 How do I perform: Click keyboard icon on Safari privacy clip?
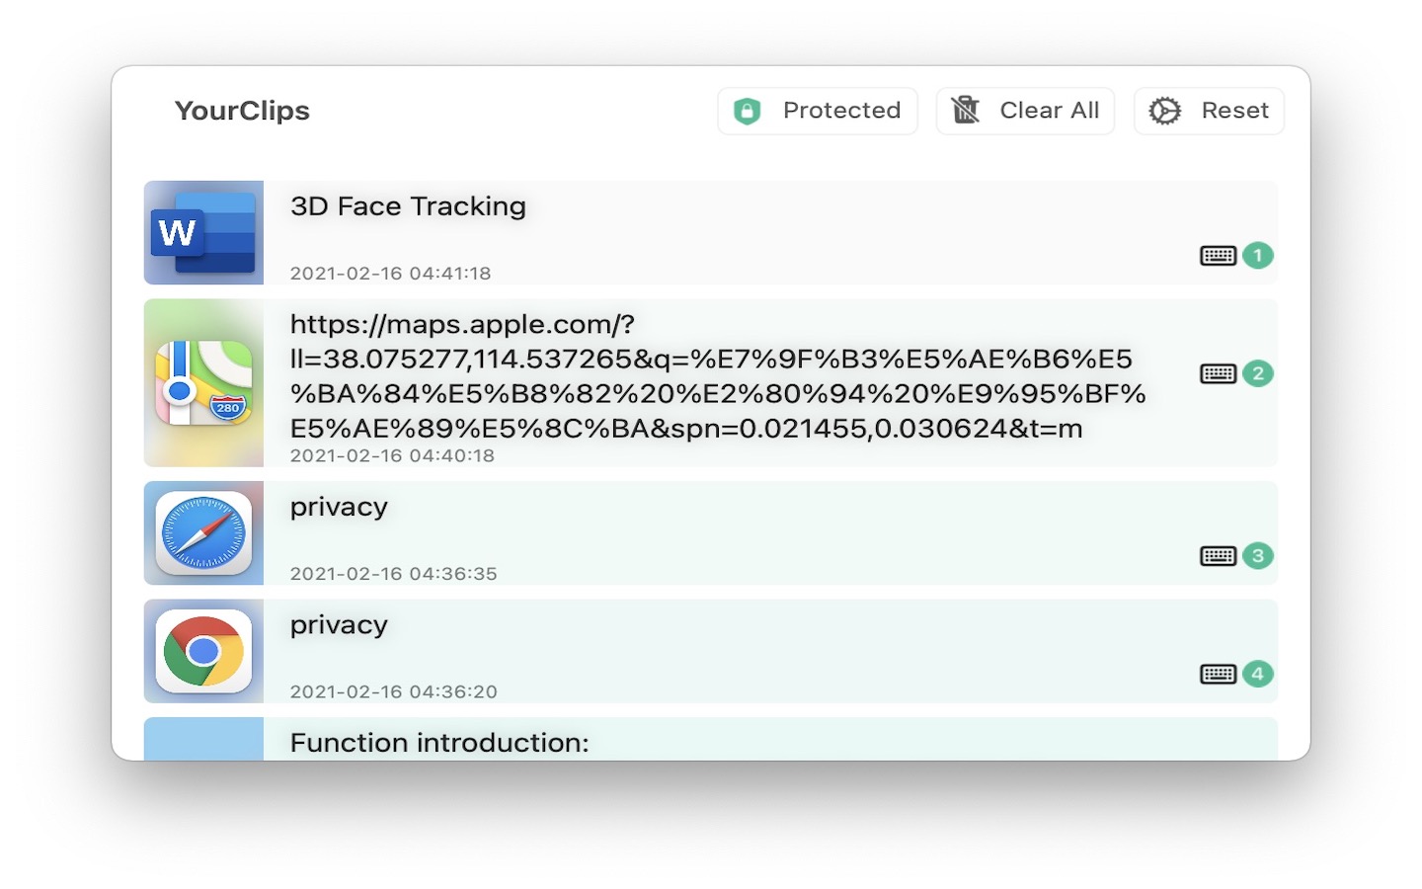(1218, 556)
